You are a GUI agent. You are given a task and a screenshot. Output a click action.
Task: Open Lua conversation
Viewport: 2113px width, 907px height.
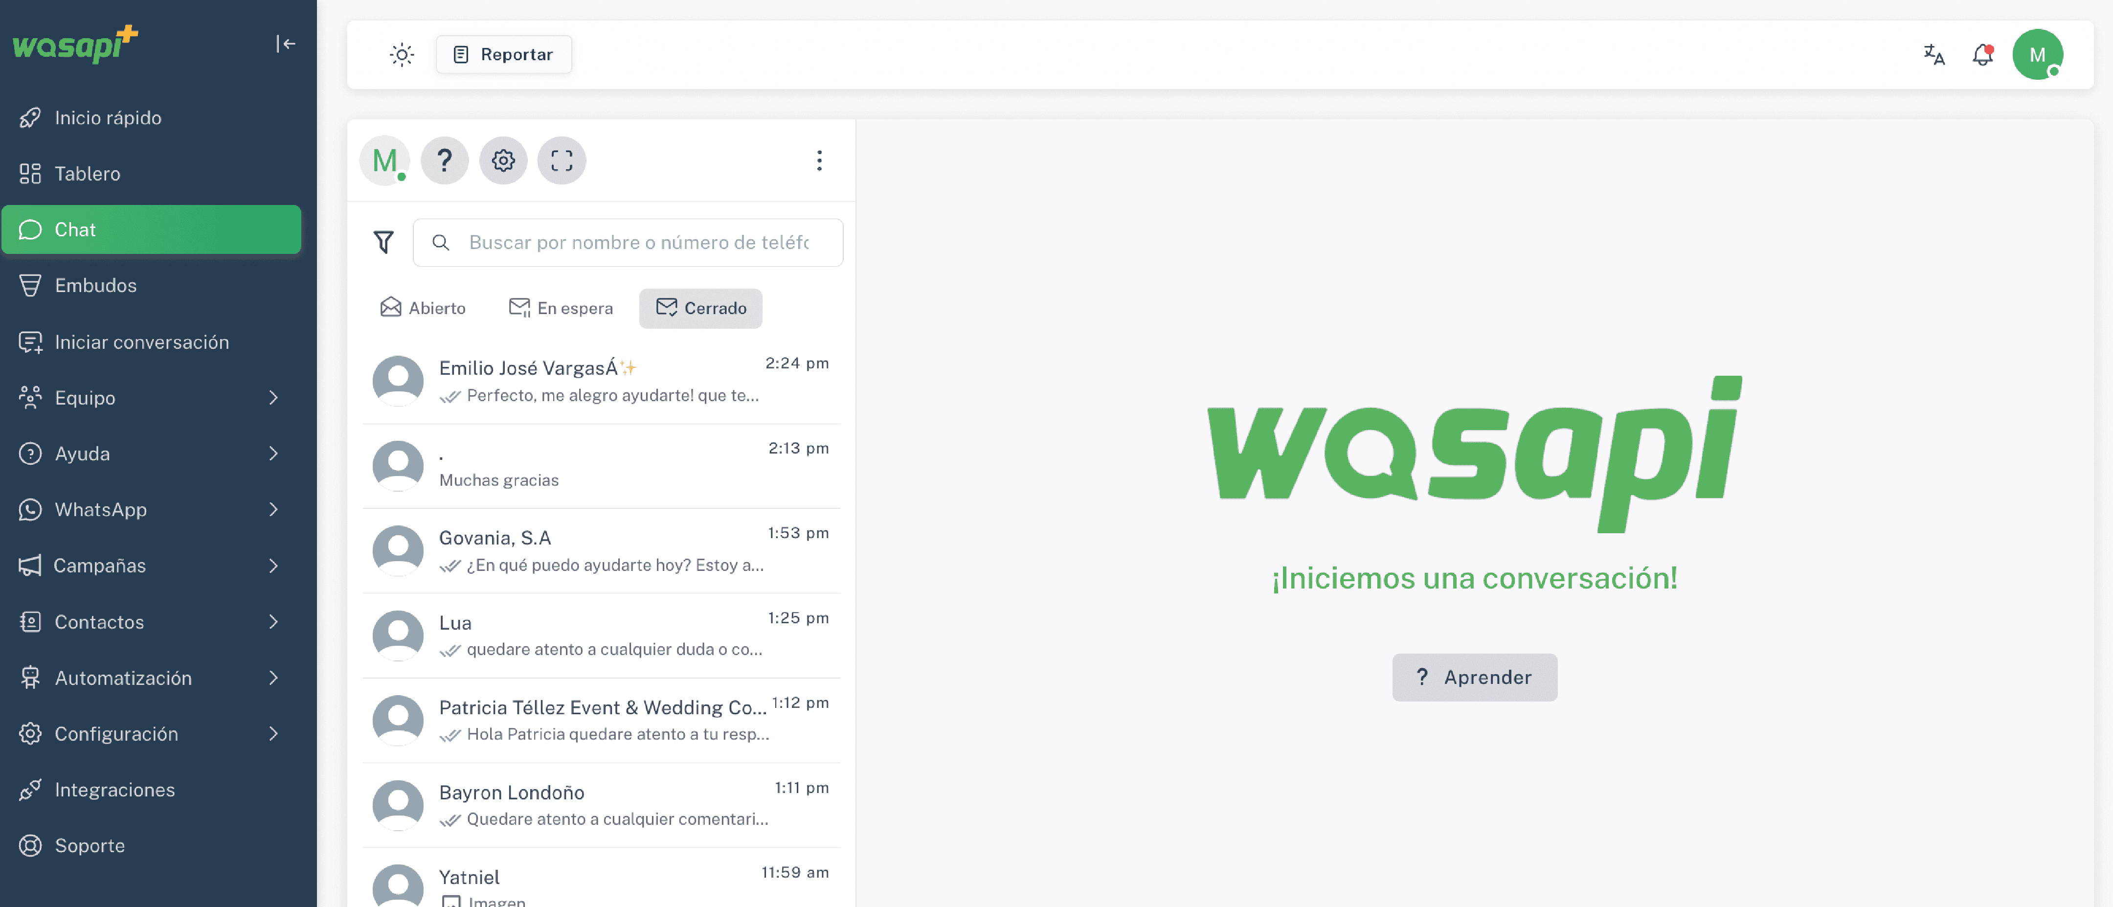601,636
